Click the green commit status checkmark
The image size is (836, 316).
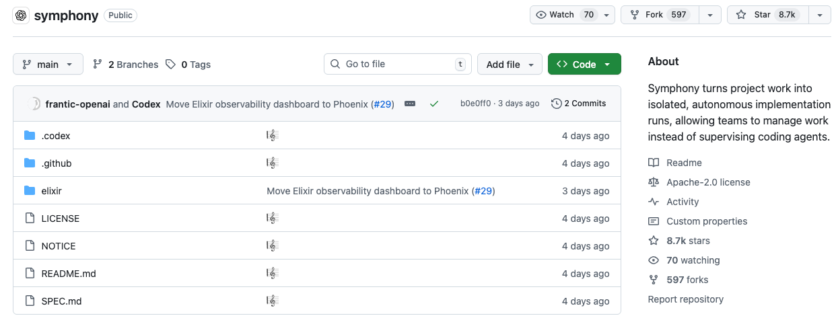[x=434, y=104]
